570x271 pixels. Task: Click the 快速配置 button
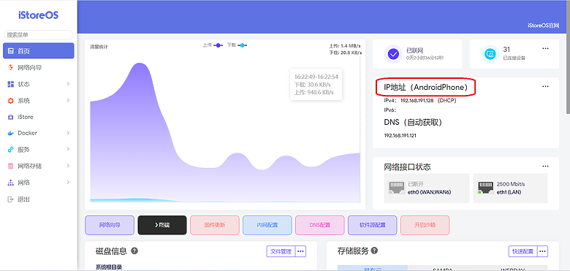point(522,251)
